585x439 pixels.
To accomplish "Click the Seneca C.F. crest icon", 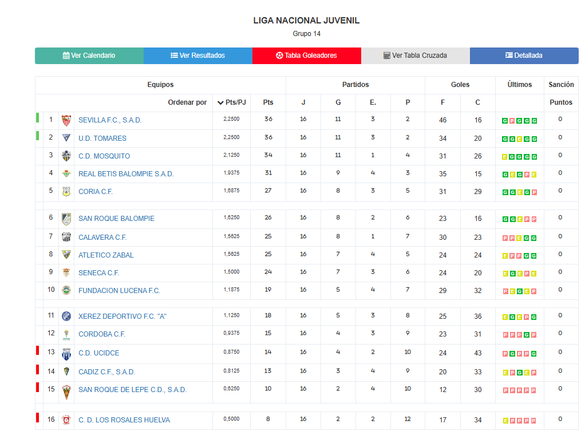I will [66, 272].
